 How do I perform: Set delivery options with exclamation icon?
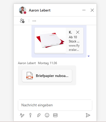[30, 115]
